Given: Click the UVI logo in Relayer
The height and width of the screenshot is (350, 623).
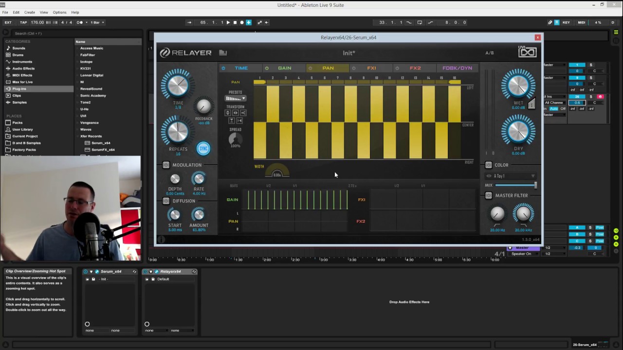Looking at the screenshot, I should coord(527,52).
